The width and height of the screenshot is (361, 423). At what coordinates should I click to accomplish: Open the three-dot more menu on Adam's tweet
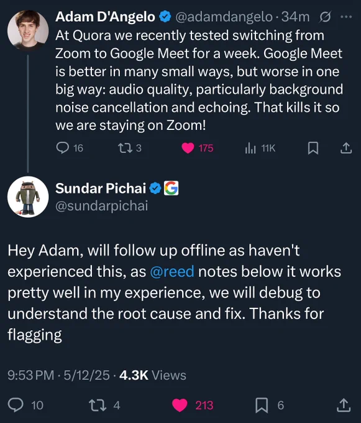346,17
